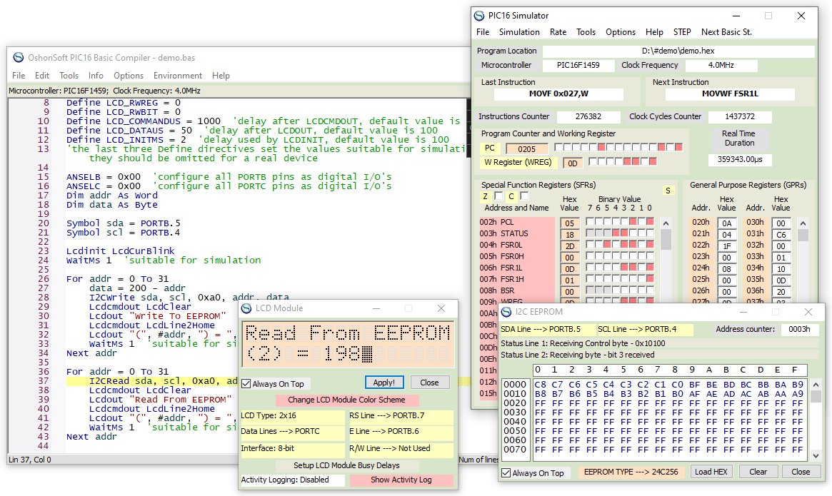Open Help menu in Basic Compiler
This screenshot has height=496, width=832.
tap(221, 76)
